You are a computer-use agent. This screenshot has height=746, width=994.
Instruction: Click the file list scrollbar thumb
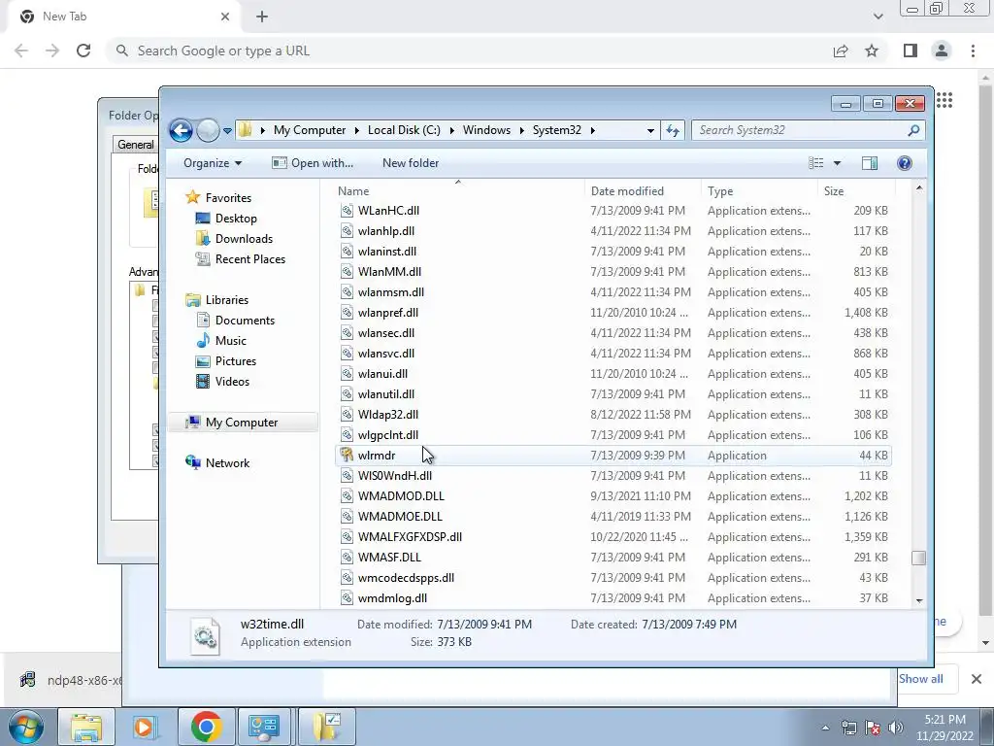[x=918, y=558]
